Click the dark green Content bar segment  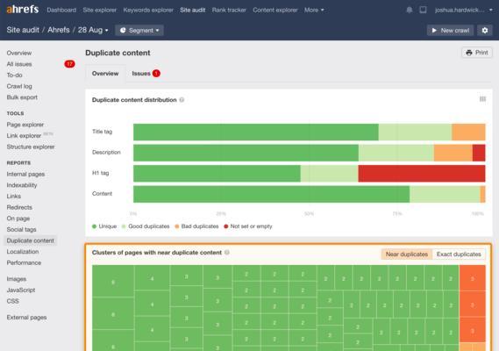point(272,194)
